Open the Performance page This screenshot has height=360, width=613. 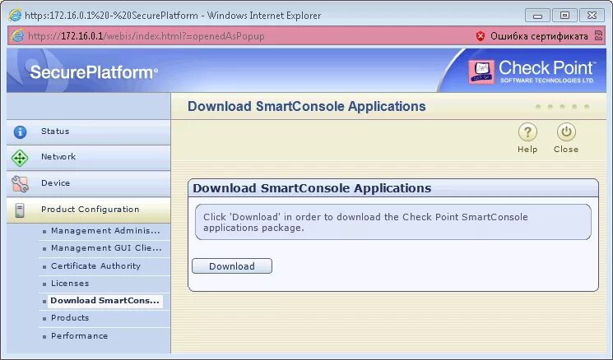(x=79, y=336)
